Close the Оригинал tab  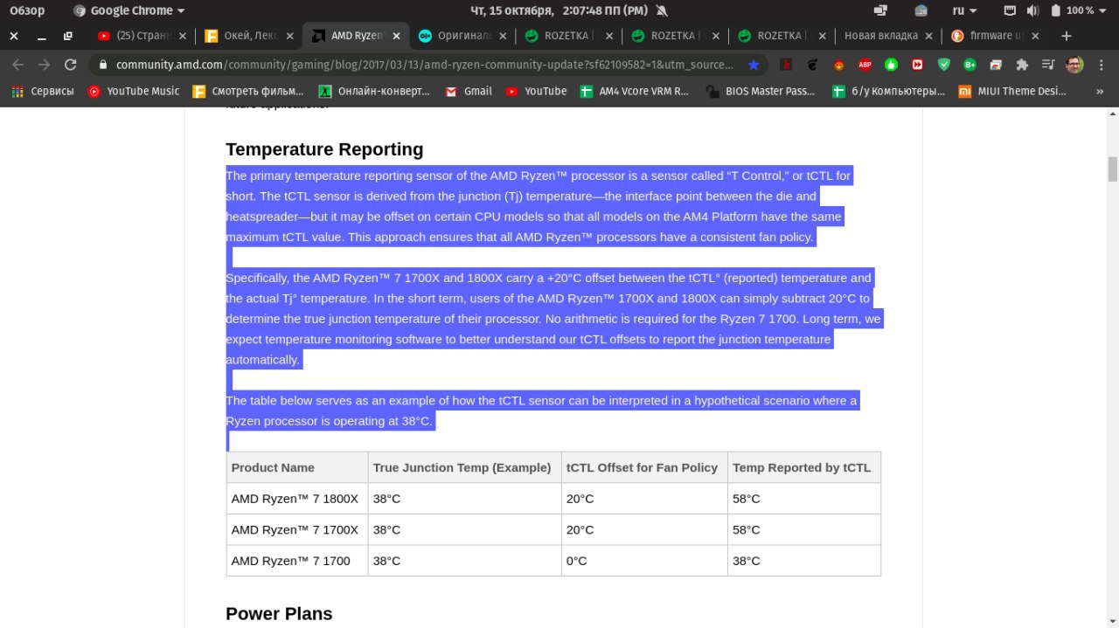(503, 36)
